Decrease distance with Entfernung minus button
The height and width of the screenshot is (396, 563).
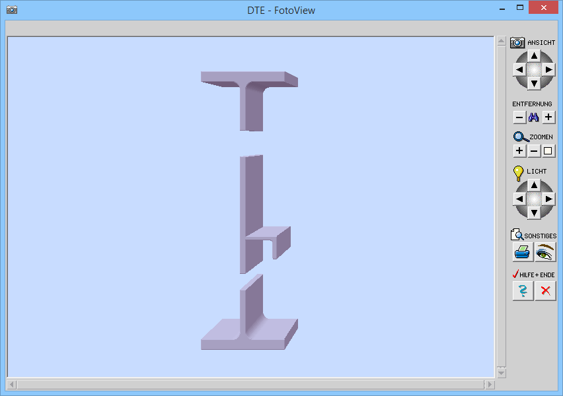[x=519, y=117]
